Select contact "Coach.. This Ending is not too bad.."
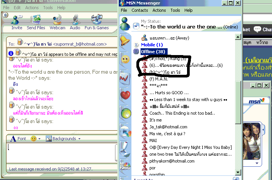 [x=182, y=113]
